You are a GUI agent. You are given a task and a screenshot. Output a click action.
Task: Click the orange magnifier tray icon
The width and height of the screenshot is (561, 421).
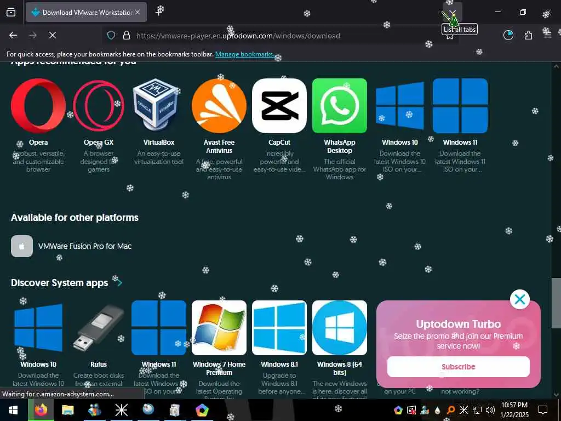451,410
